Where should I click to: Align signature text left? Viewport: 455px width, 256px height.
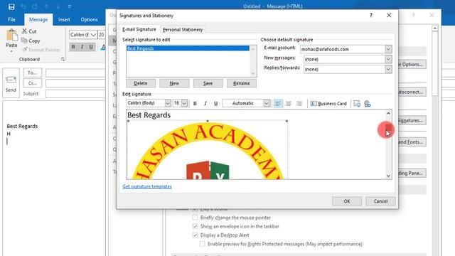pos(278,103)
